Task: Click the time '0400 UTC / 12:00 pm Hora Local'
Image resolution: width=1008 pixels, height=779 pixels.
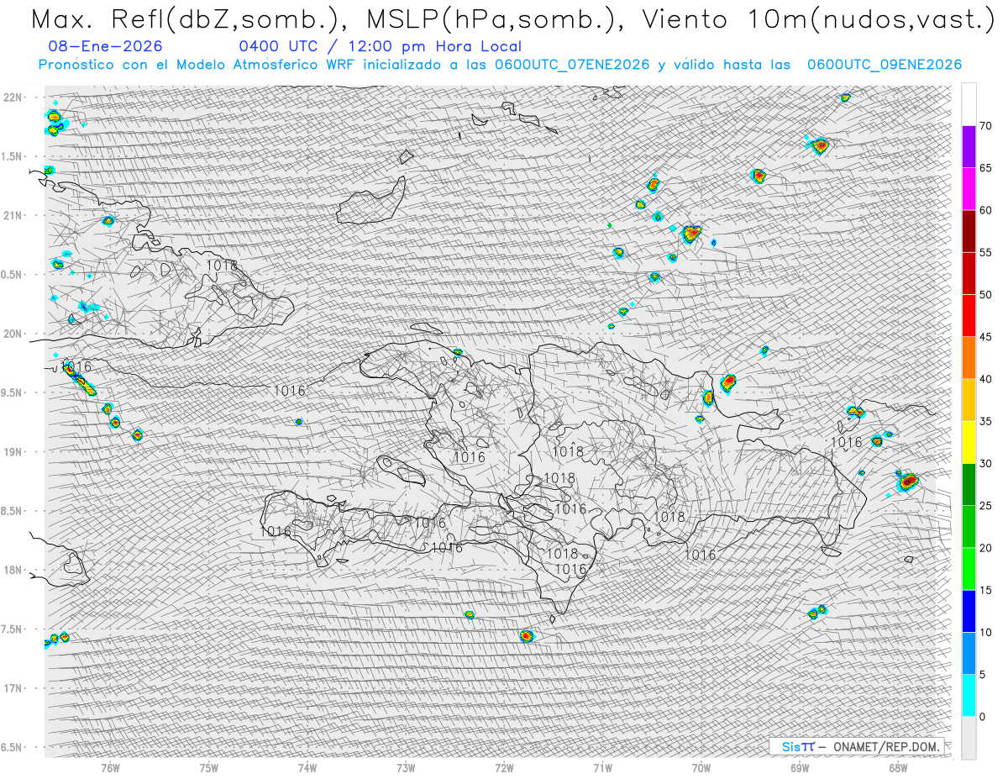Action: coord(380,46)
